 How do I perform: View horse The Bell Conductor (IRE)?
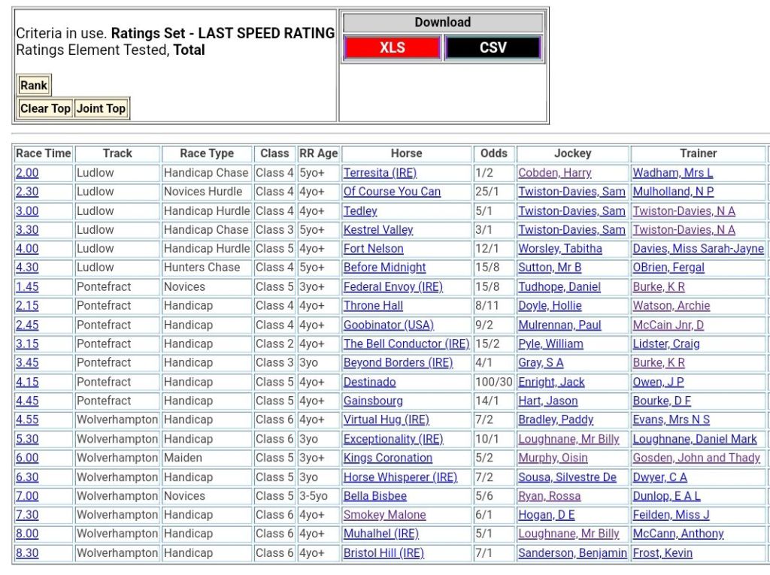406,343
